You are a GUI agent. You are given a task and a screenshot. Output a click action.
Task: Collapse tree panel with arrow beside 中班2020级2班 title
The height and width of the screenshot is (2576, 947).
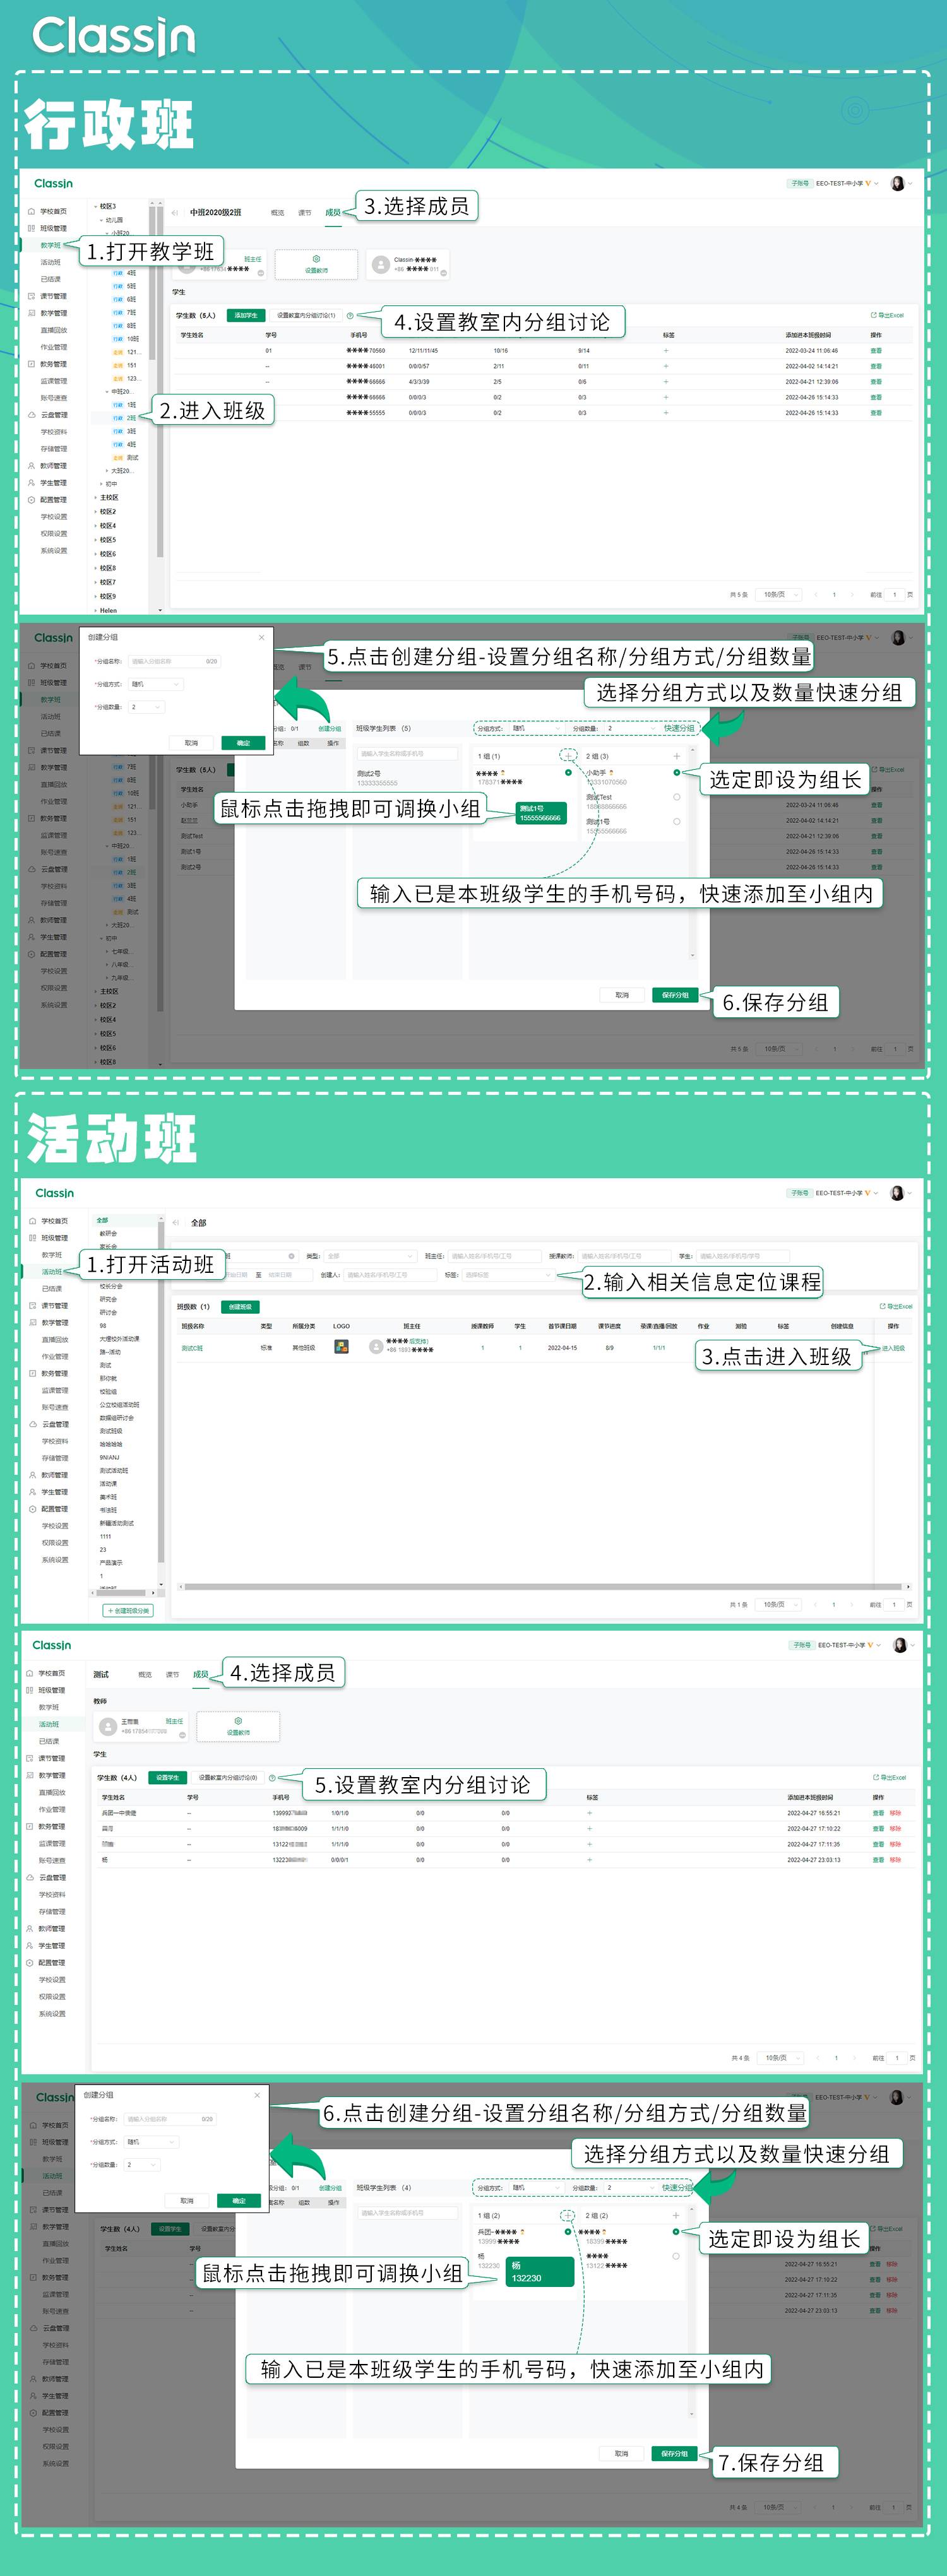pos(175,213)
